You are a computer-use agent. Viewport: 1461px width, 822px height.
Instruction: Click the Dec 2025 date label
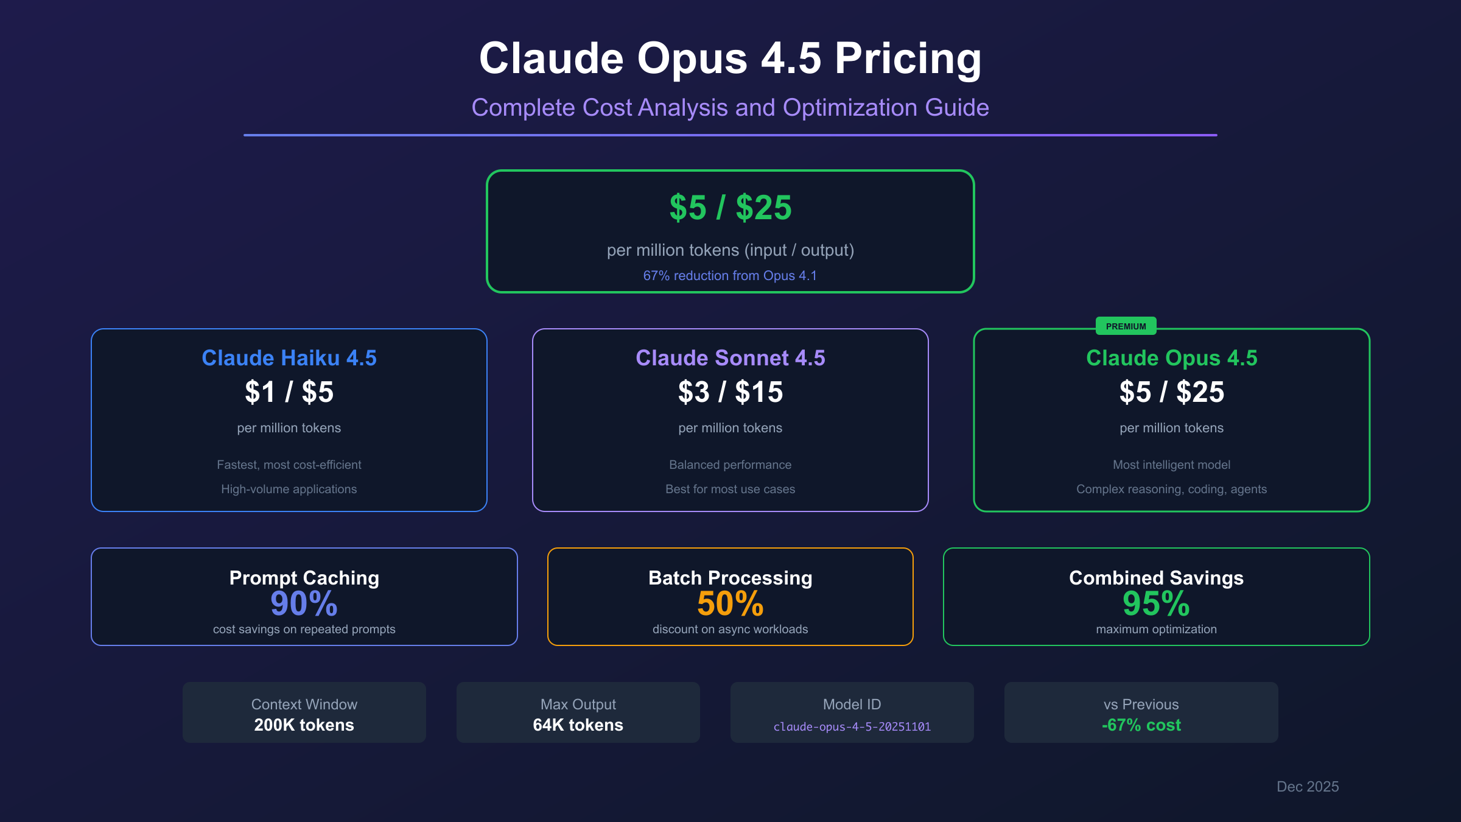click(x=1307, y=787)
